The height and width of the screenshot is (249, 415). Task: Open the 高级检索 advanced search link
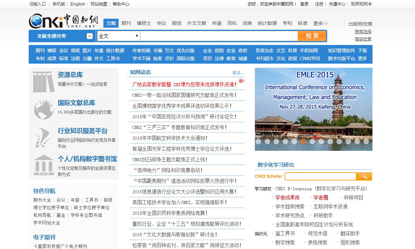coord(363,39)
